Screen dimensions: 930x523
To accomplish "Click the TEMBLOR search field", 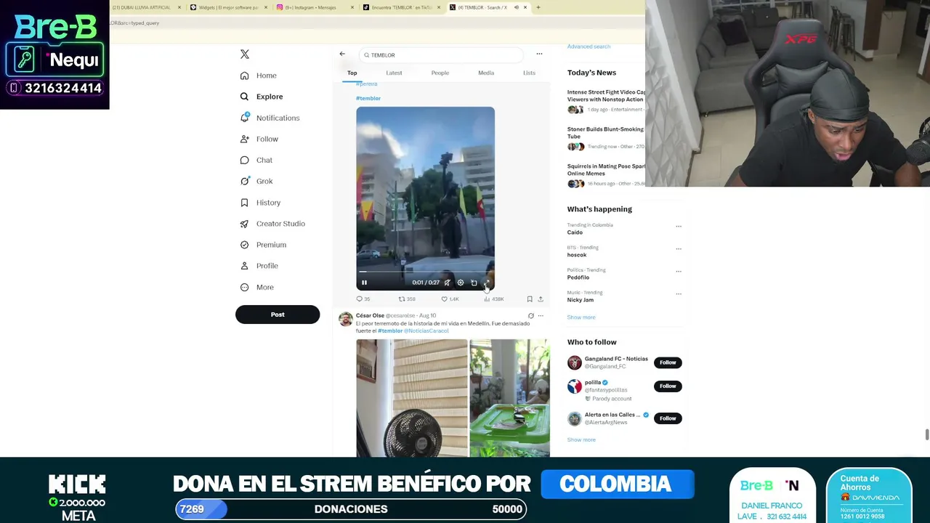I will 442,55.
